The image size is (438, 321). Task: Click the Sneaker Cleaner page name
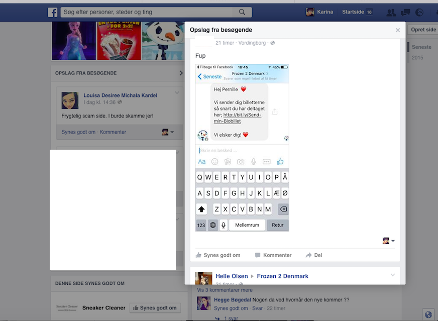(103, 308)
